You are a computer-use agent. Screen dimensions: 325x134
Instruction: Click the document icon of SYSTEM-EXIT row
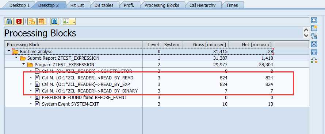point(37,104)
